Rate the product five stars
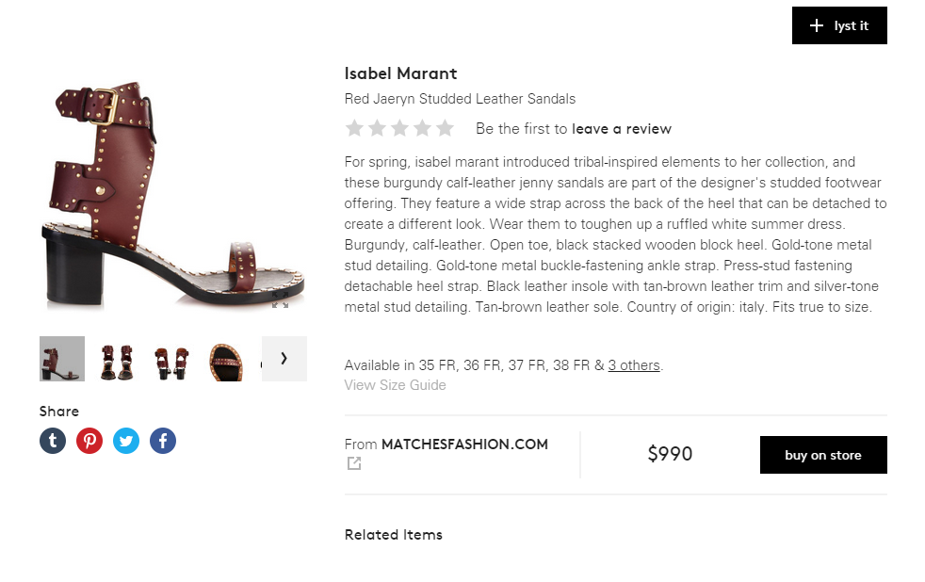Image resolution: width=925 pixels, height=582 pixels. tap(445, 128)
